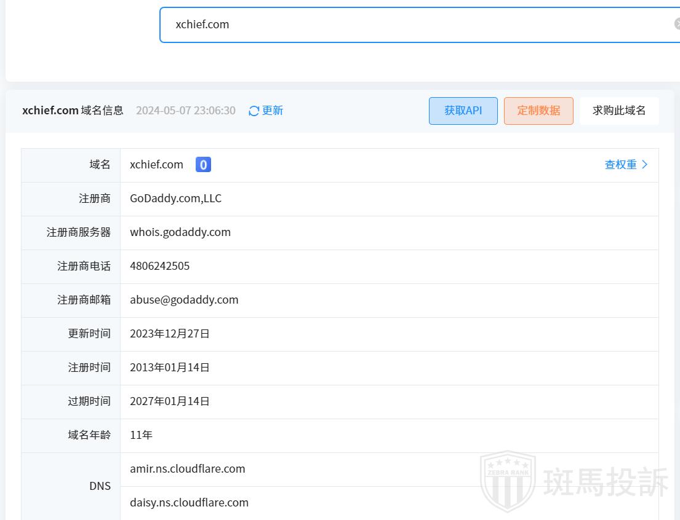
Task: Click the xchief.com search input field
Action: [x=412, y=25]
